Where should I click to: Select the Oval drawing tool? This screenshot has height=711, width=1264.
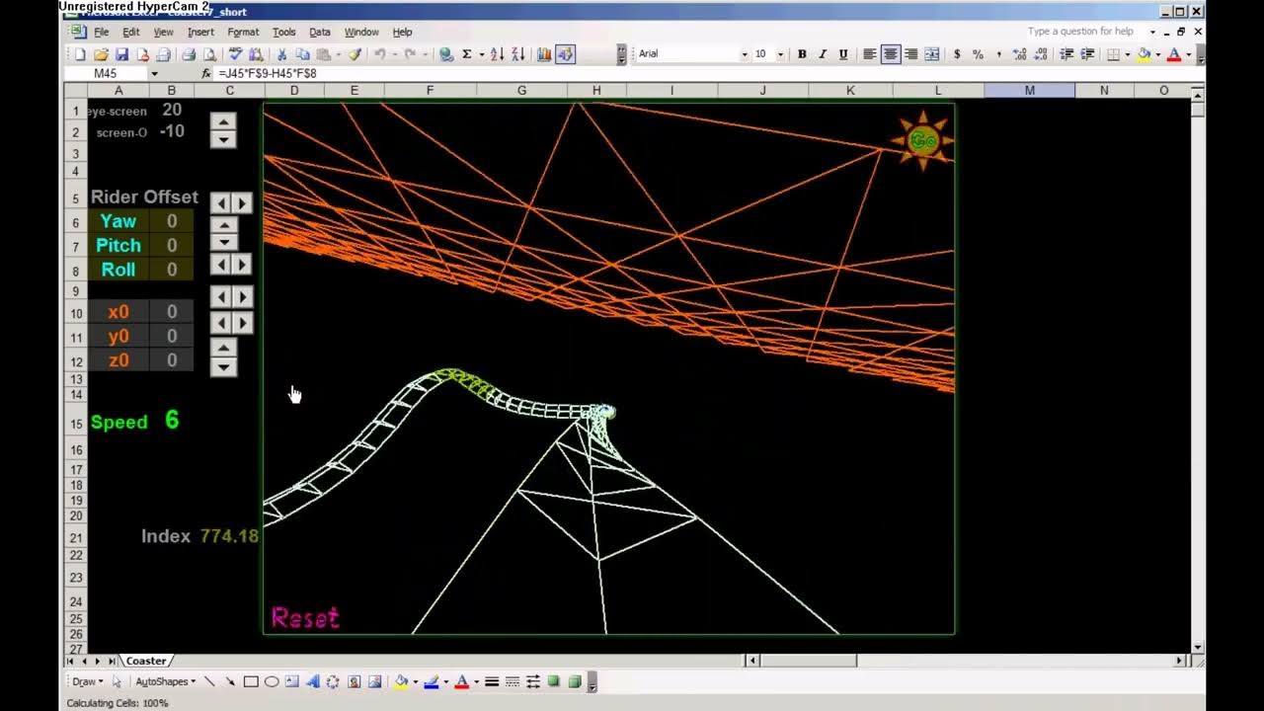coord(272,681)
